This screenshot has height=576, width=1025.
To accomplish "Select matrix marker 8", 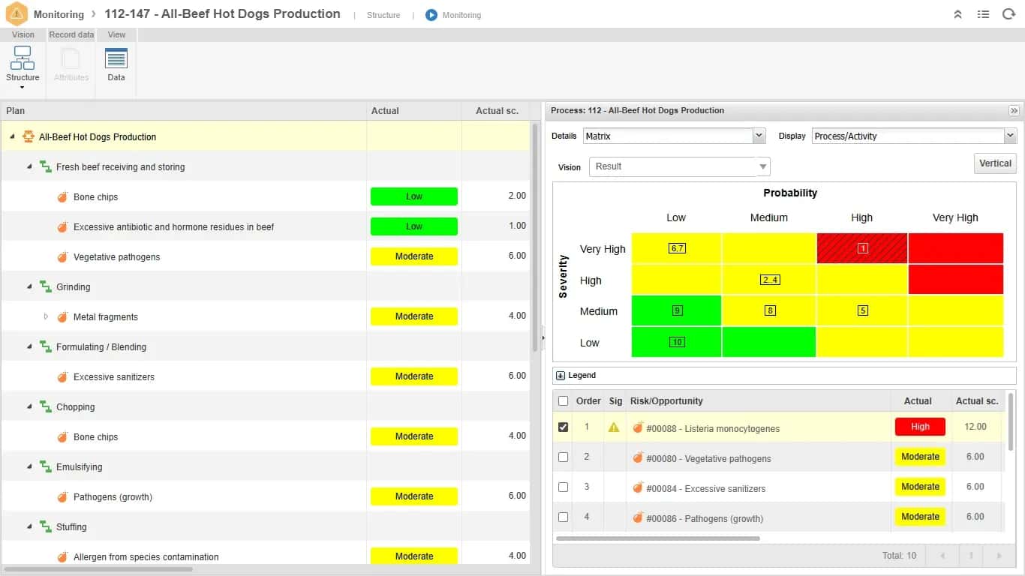I will (x=770, y=310).
